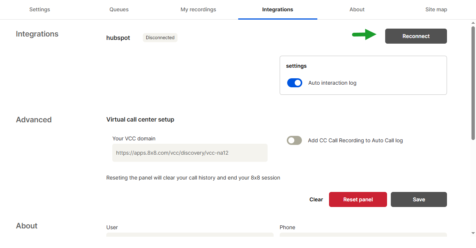Image resolution: width=476 pixels, height=248 pixels.
Task: Click the User field label
Action: [x=112, y=227]
